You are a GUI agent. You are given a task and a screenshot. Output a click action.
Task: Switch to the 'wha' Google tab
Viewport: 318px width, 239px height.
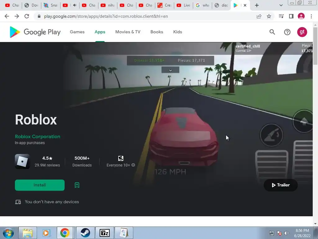(x=202, y=5)
